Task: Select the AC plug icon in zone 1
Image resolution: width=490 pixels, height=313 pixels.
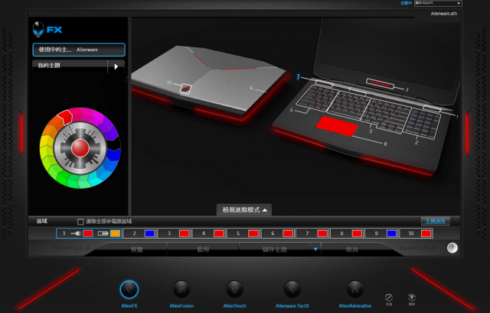Action: pos(76,234)
